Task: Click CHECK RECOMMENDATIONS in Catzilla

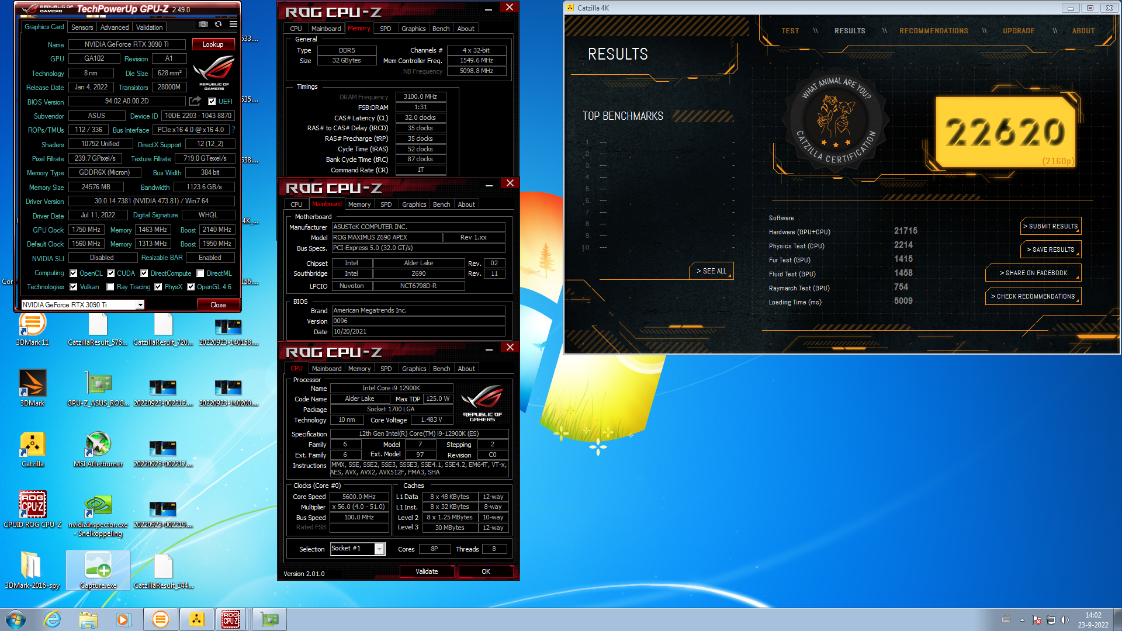Action: pos(1033,296)
